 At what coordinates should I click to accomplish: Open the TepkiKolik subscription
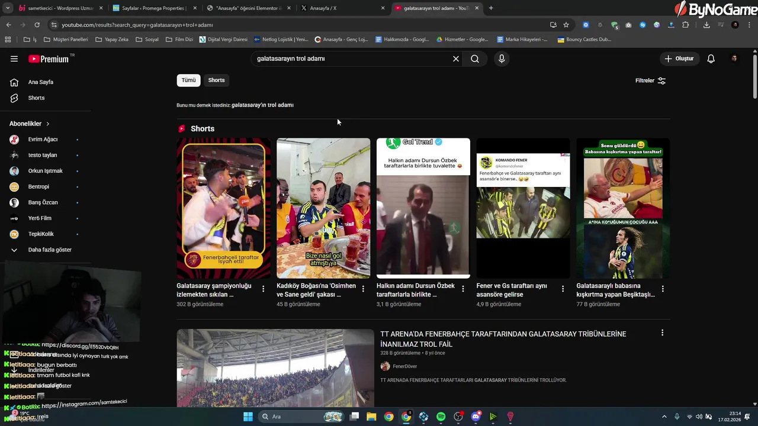[41, 234]
